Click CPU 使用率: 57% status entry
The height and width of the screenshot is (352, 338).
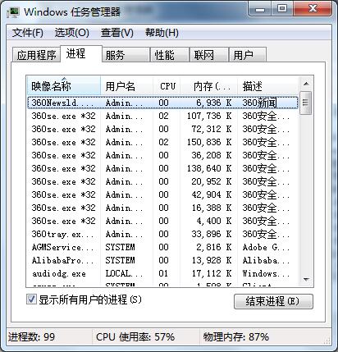coord(135,337)
